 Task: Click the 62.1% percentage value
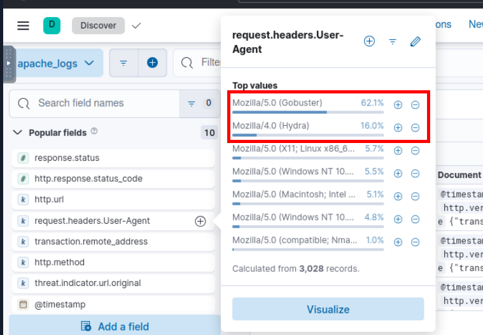[372, 103]
